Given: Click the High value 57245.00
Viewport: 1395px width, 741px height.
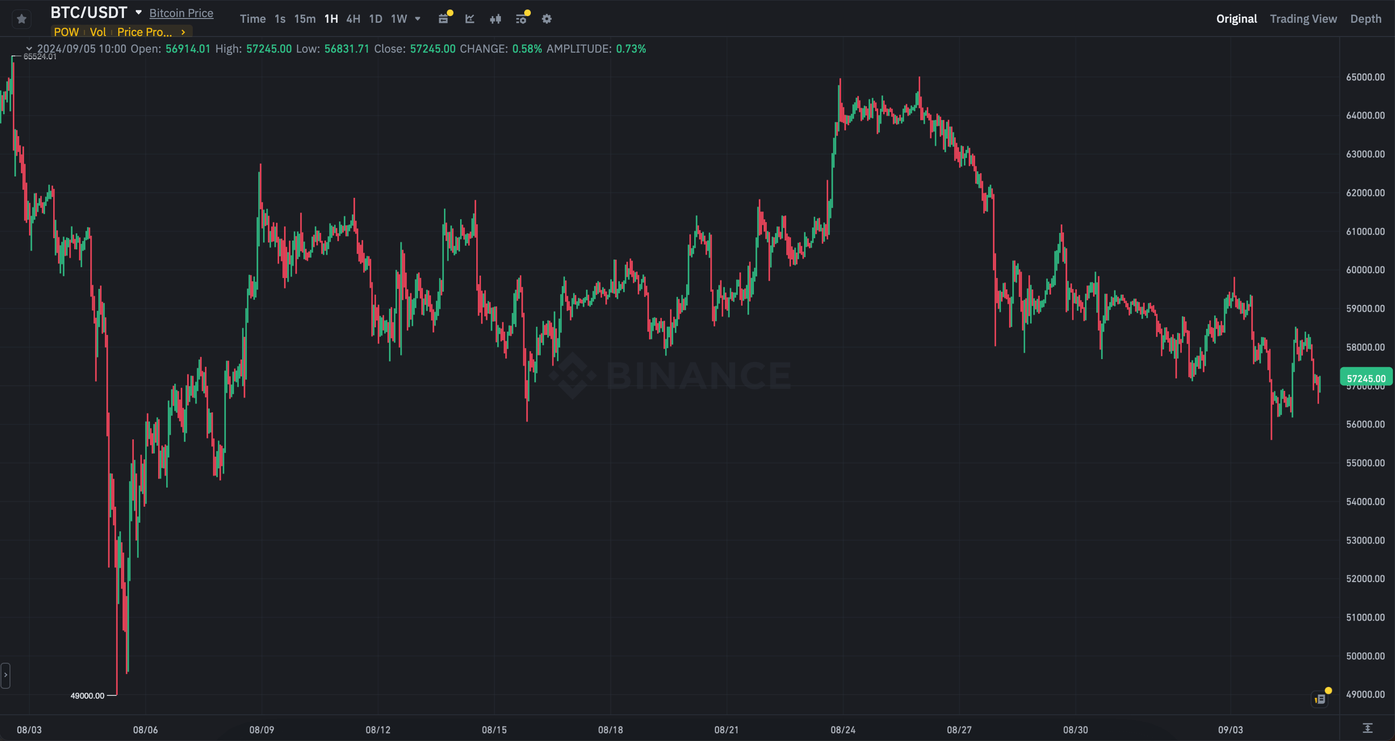Looking at the screenshot, I should pyautogui.click(x=269, y=49).
